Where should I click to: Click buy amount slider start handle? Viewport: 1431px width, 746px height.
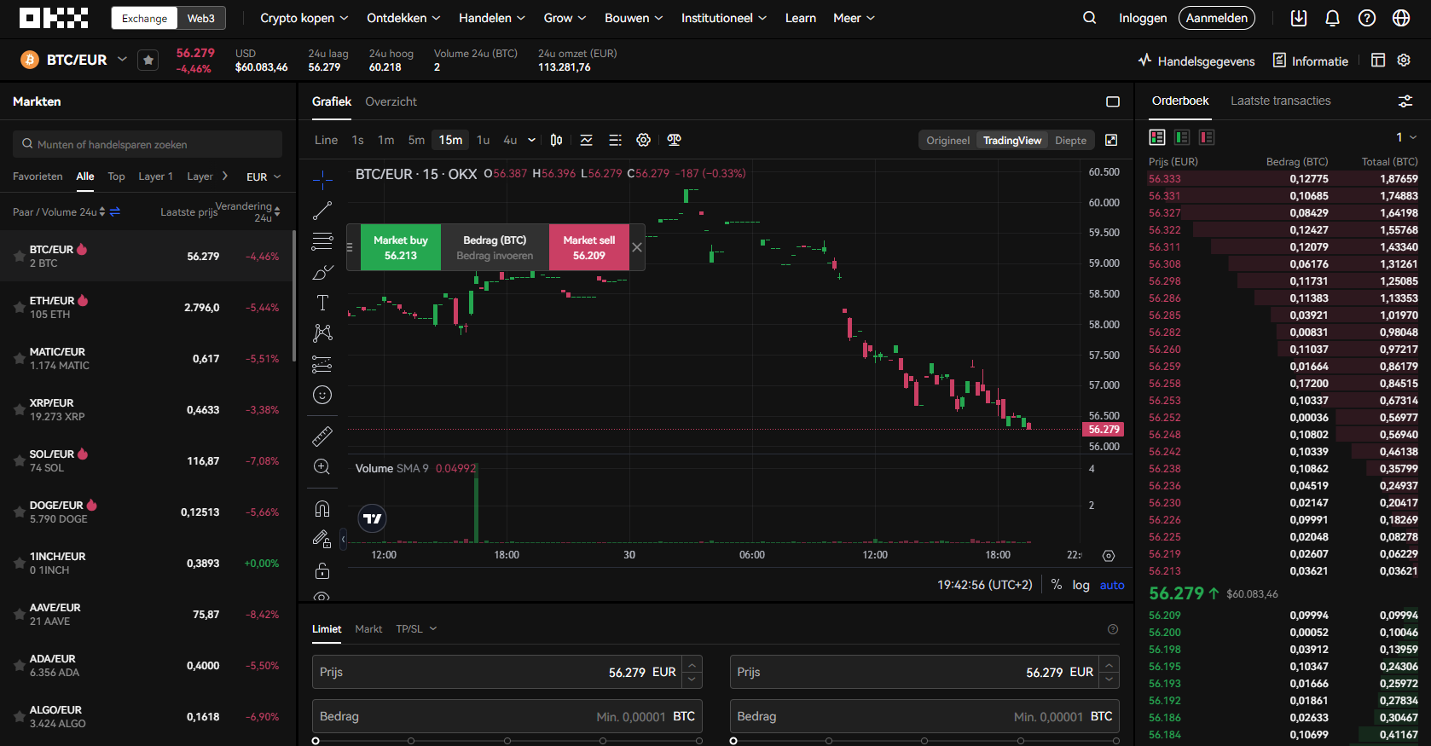[x=316, y=741]
